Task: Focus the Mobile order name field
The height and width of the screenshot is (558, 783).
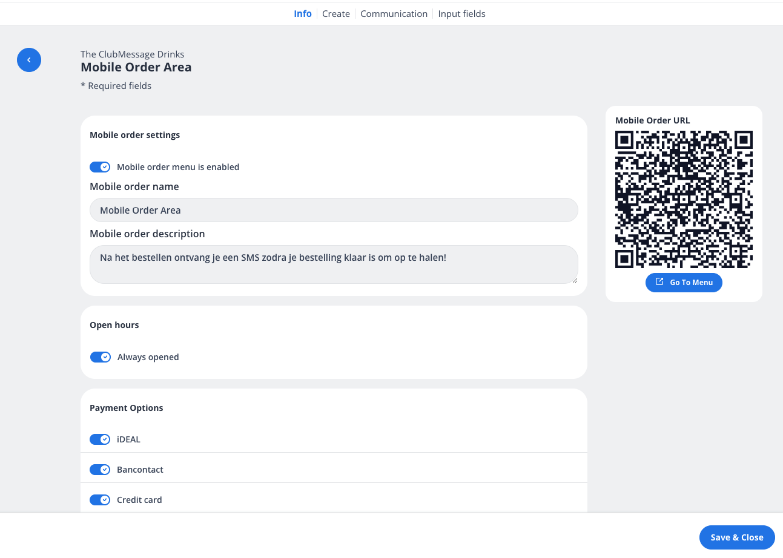Action: (334, 210)
